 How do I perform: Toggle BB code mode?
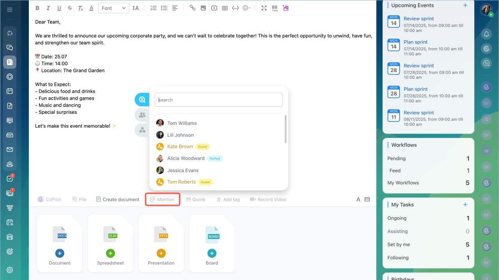[x=274, y=8]
